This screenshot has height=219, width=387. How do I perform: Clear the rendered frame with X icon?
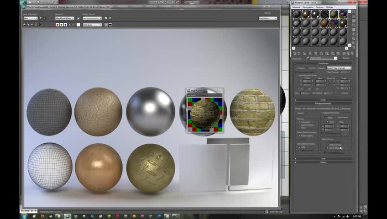pyautogui.click(x=40, y=25)
